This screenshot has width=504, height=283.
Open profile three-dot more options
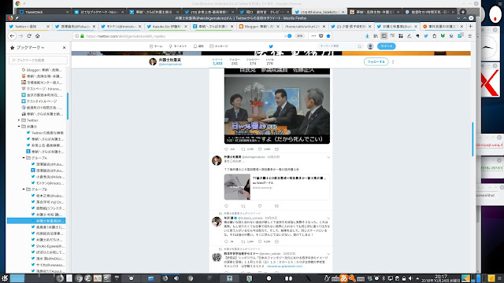point(393,61)
